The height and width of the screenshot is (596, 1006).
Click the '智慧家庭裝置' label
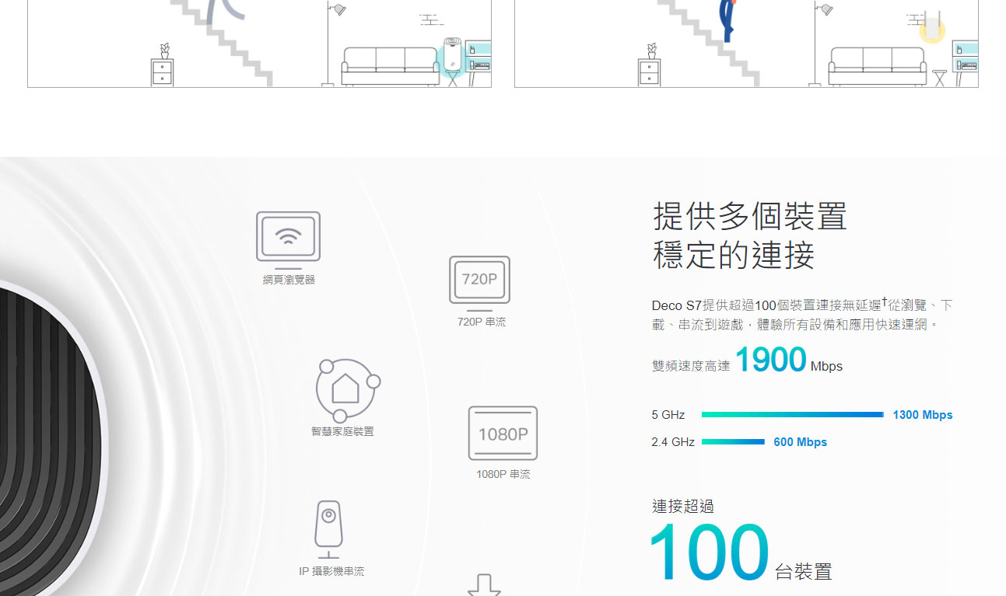pyautogui.click(x=342, y=431)
